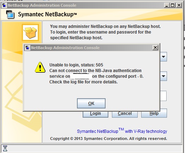Viewport: 185px width, 153px height.
Task: Click the 'Symantec NetBackup' banner heading
Action: [47, 14]
